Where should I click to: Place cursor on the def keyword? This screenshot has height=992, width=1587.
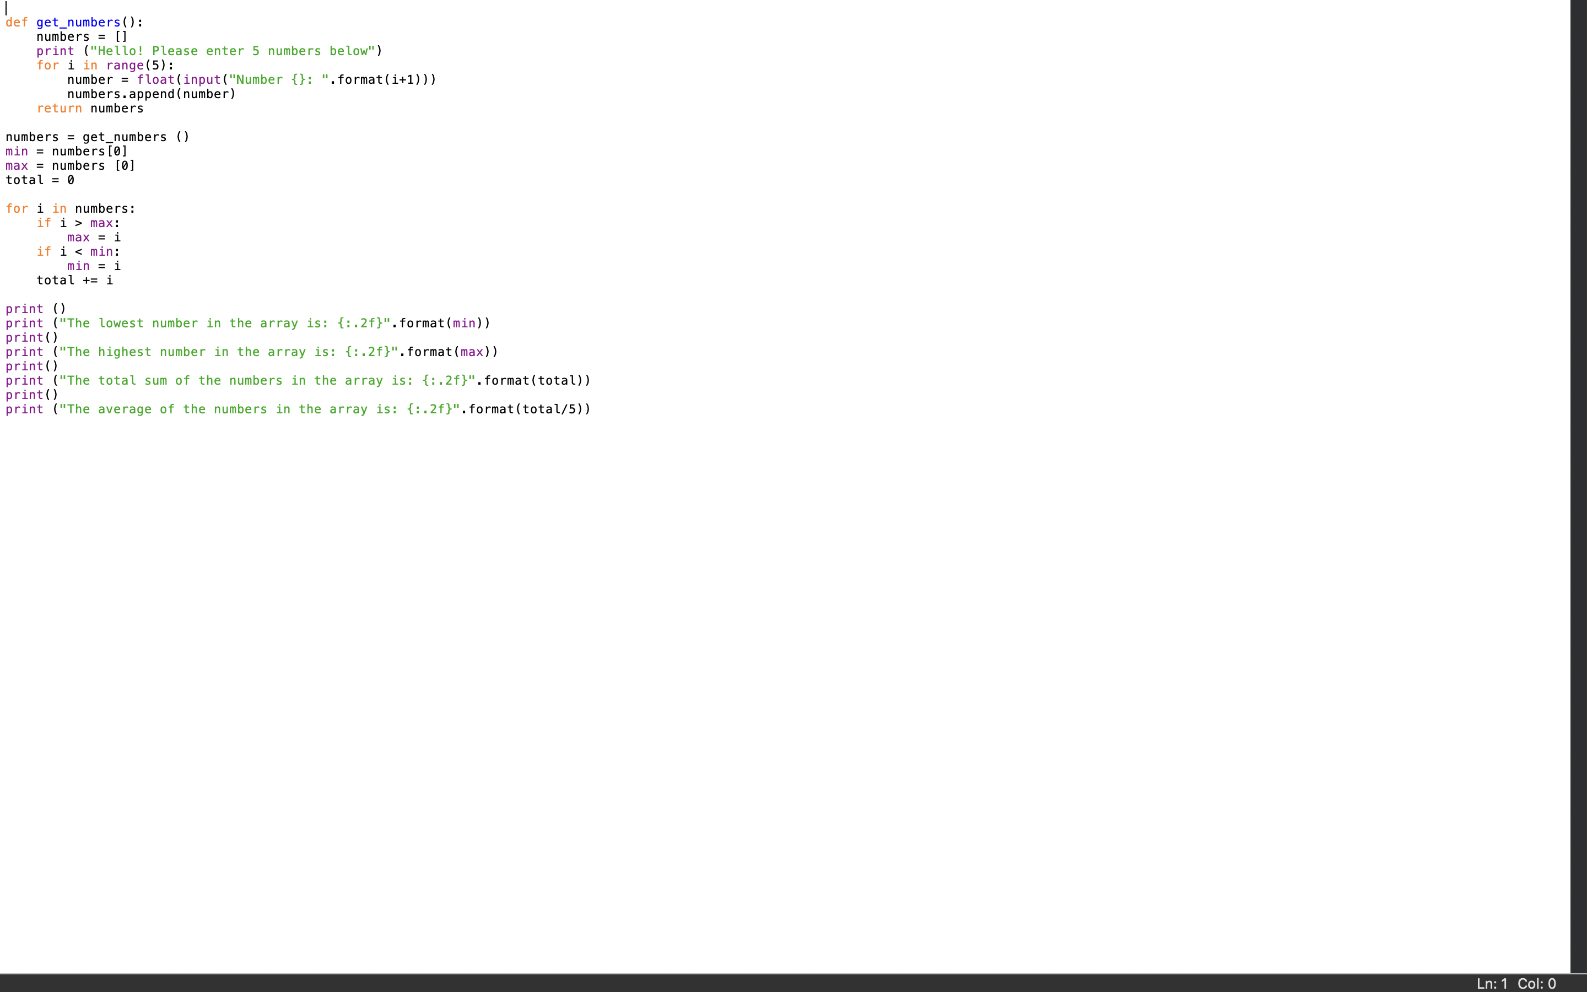pyautogui.click(x=17, y=22)
